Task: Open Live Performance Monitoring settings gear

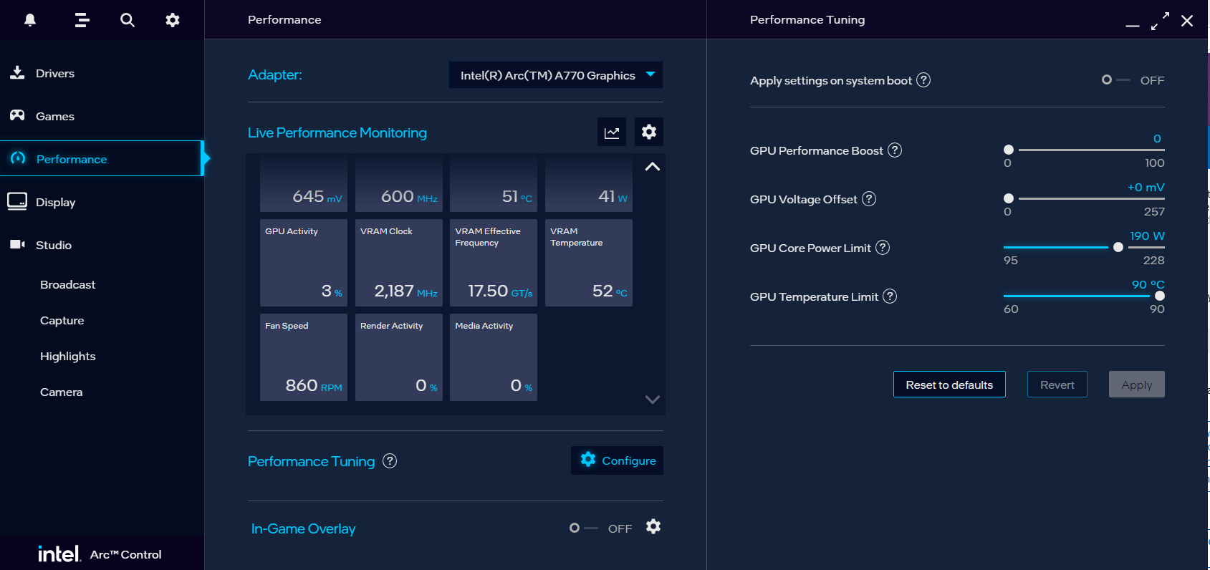Action: point(649,132)
